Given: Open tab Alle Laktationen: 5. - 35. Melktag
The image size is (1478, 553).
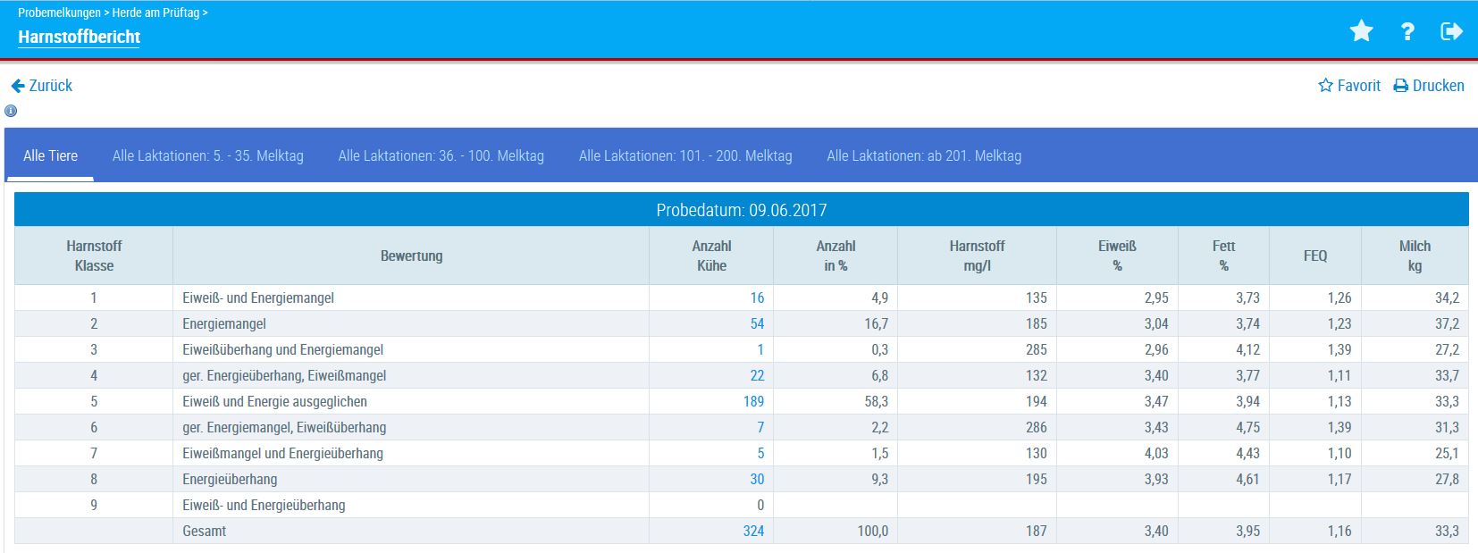Looking at the screenshot, I should pos(207,155).
